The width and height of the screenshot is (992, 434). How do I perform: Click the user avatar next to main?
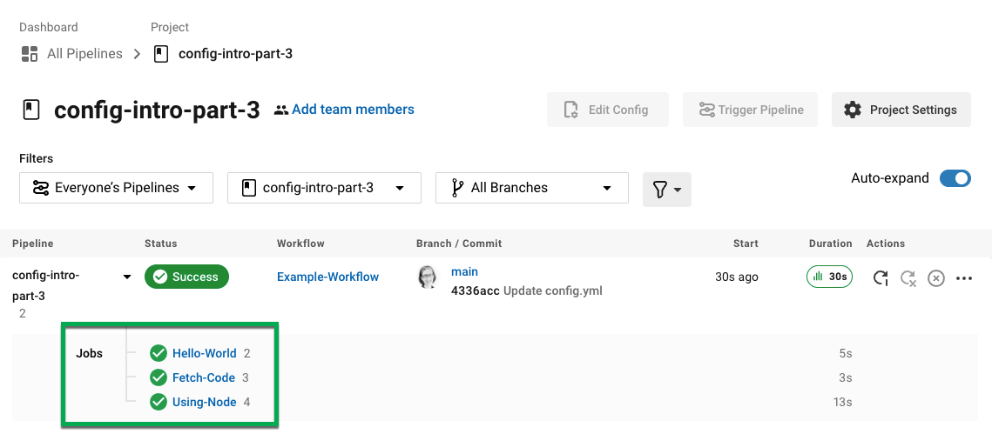(429, 277)
